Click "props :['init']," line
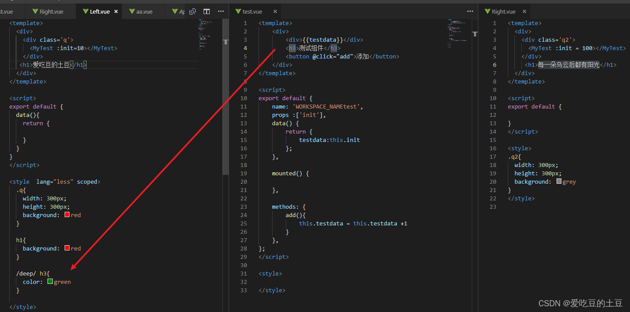This screenshot has width=630, height=312. [x=299, y=115]
